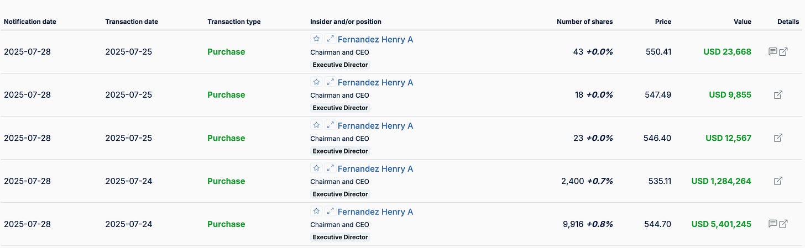Expand insider details in the 43 shares row

point(330,39)
